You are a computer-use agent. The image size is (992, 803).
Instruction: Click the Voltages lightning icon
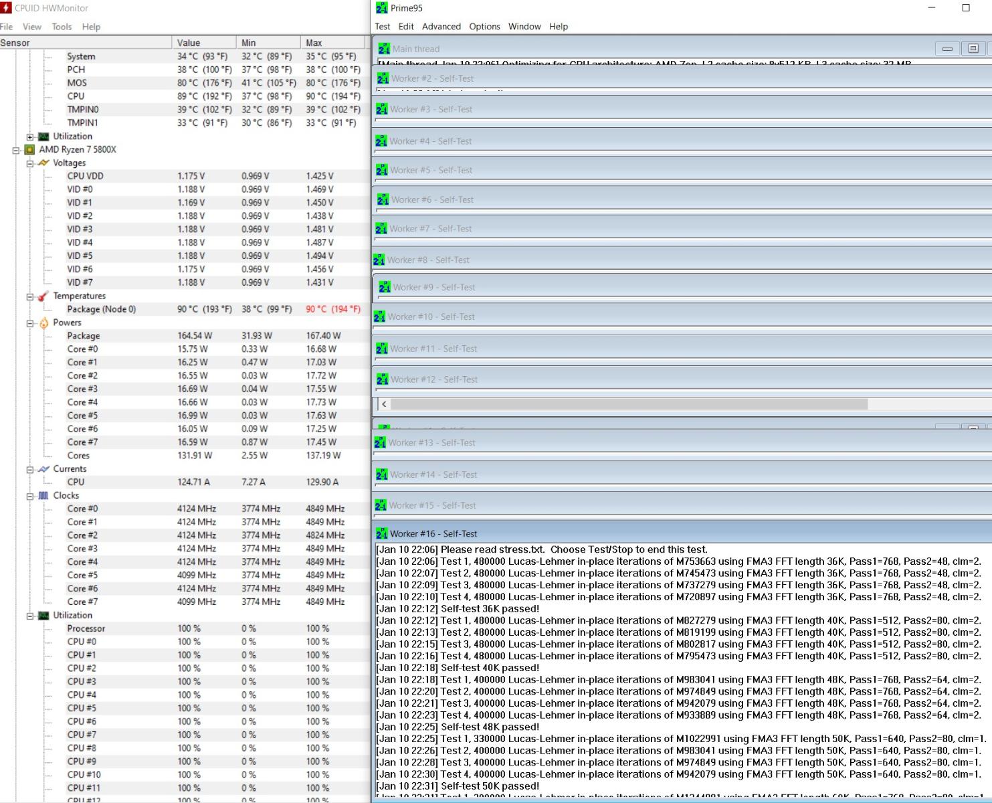44,163
